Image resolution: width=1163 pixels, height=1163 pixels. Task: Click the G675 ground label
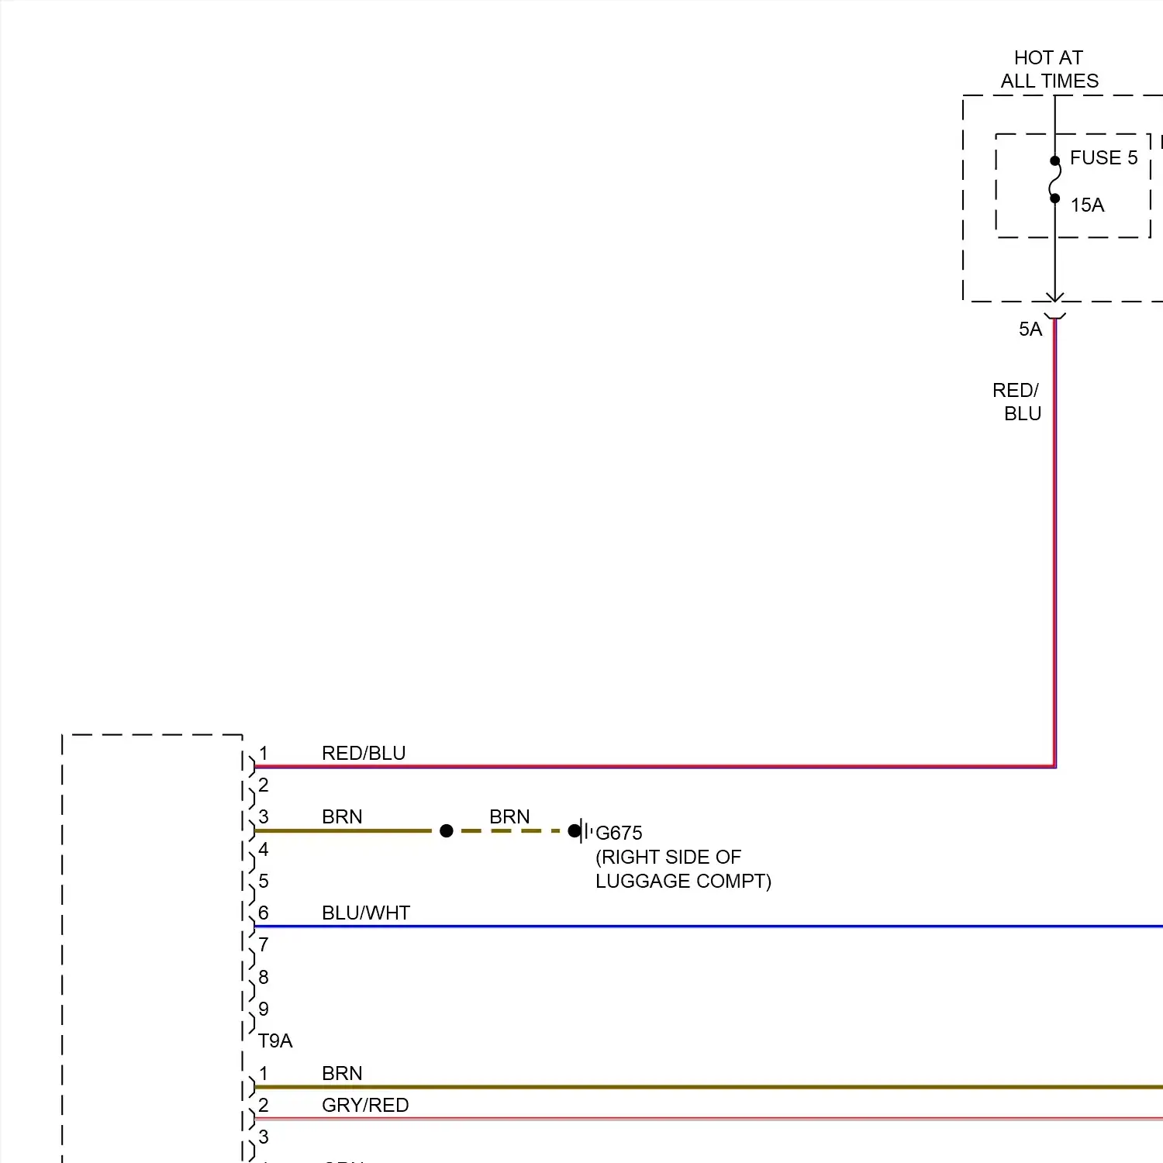tap(619, 833)
